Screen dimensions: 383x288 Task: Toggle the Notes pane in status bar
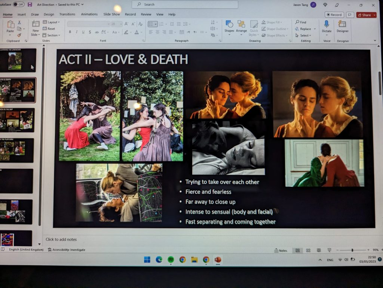tap(281, 250)
